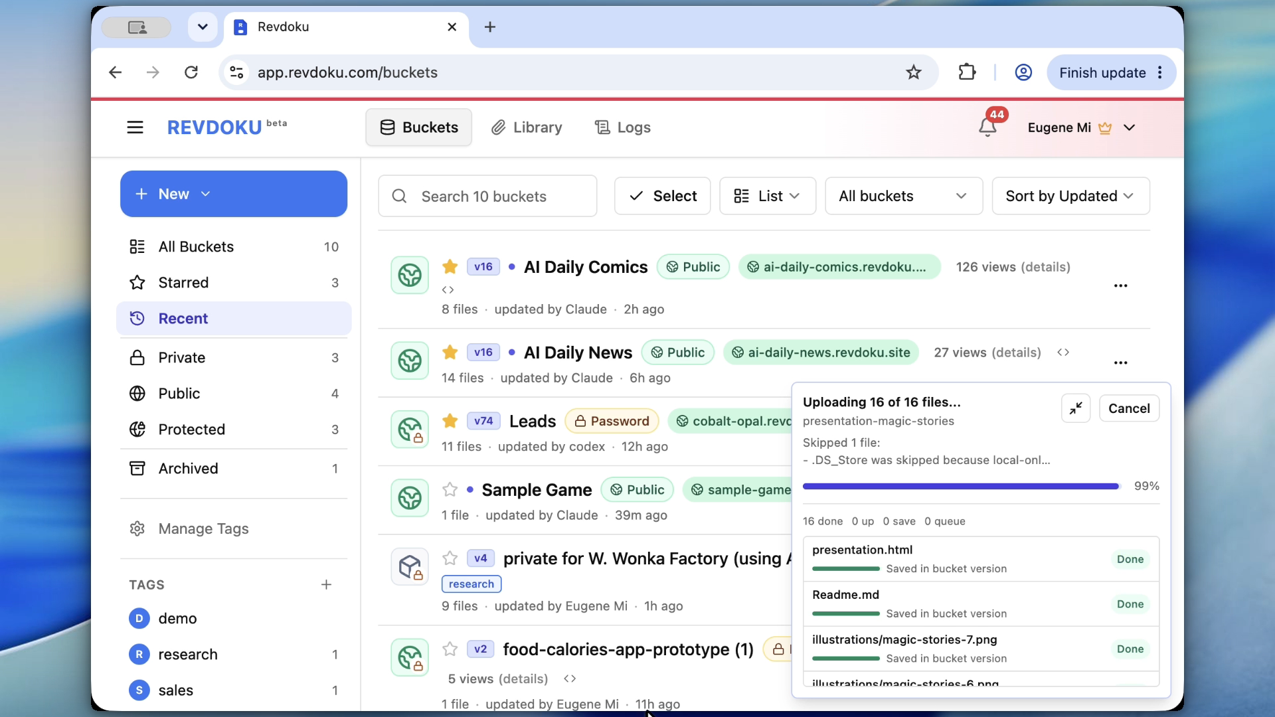
Task: Unstar the AI Daily Comics bucket
Action: point(450,267)
